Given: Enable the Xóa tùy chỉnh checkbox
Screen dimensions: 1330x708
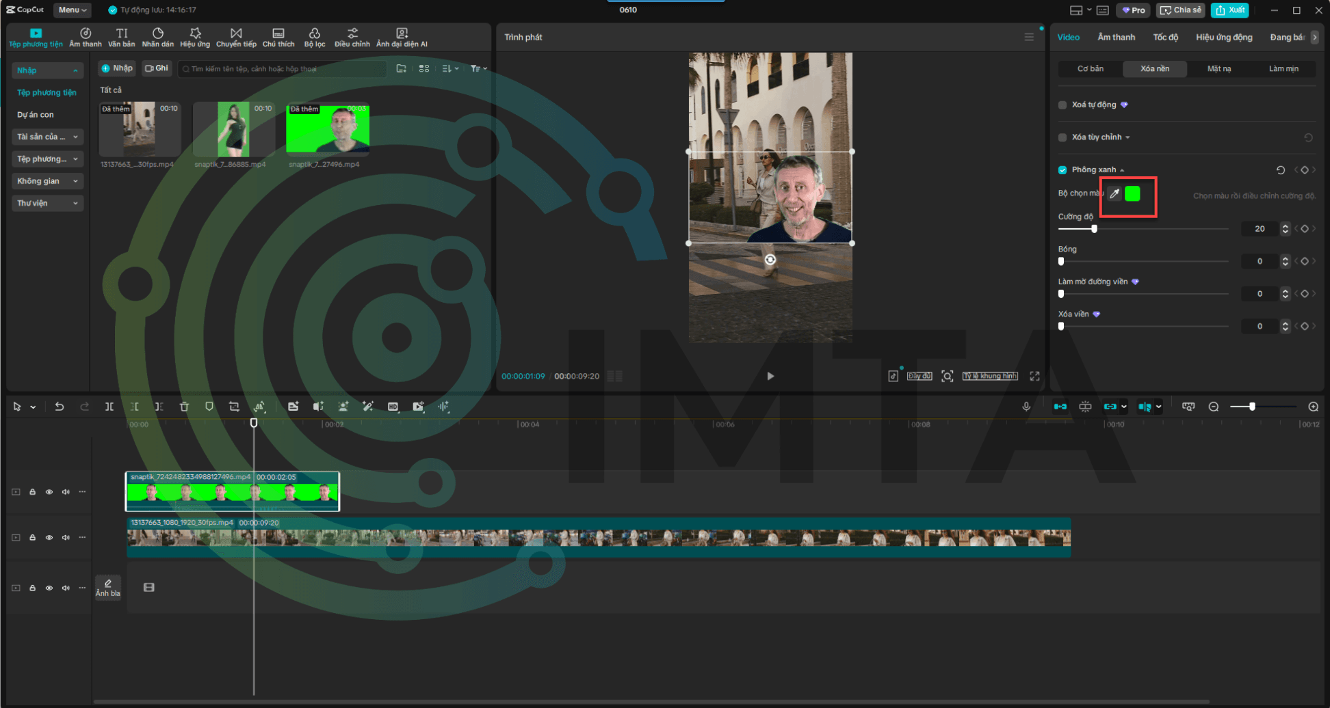Looking at the screenshot, I should [x=1062, y=138].
